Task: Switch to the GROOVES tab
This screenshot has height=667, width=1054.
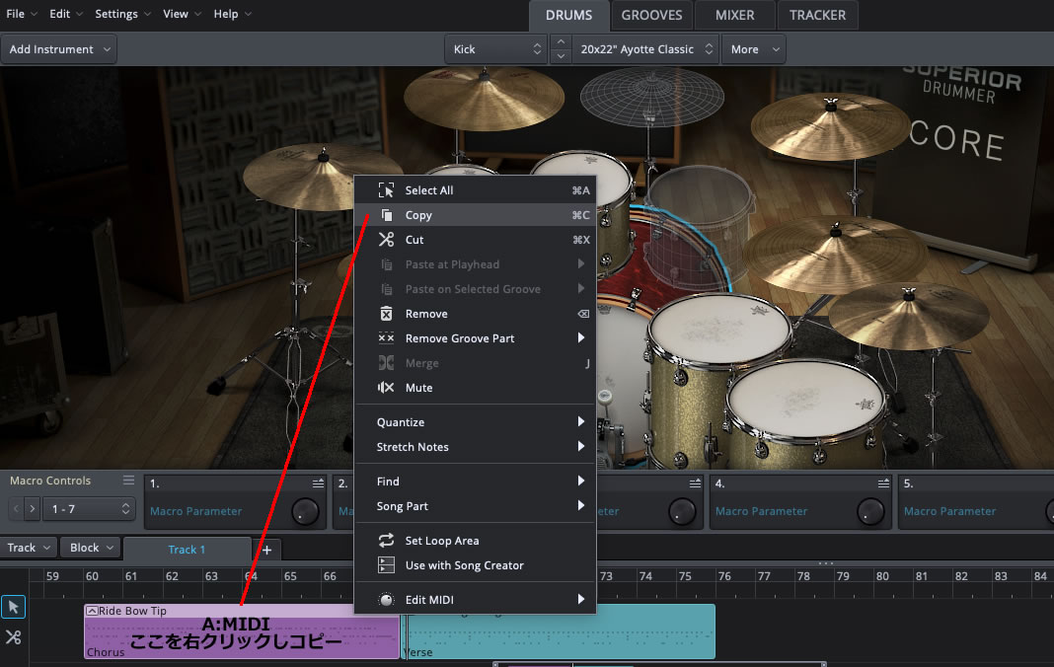Action: [651, 15]
